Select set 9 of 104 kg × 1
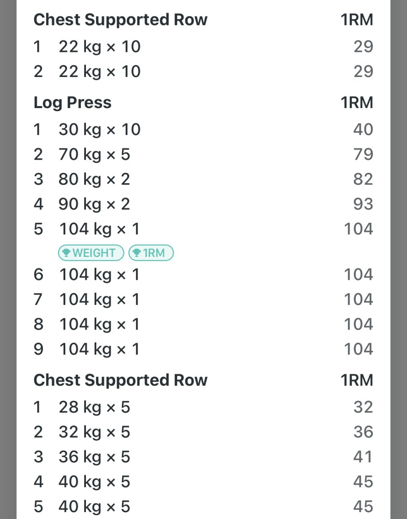Screen dimensions: 407x519 tap(99, 349)
